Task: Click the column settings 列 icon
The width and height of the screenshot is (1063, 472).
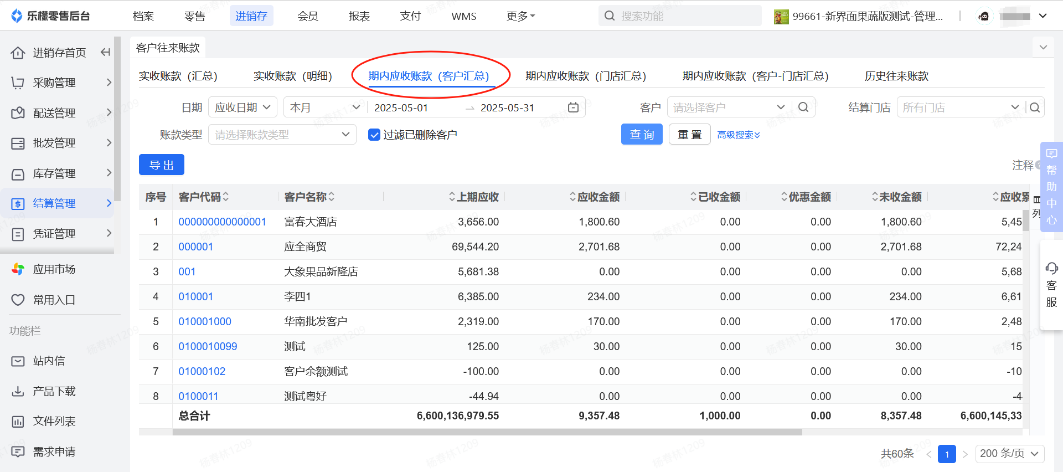Action: [x=1036, y=207]
